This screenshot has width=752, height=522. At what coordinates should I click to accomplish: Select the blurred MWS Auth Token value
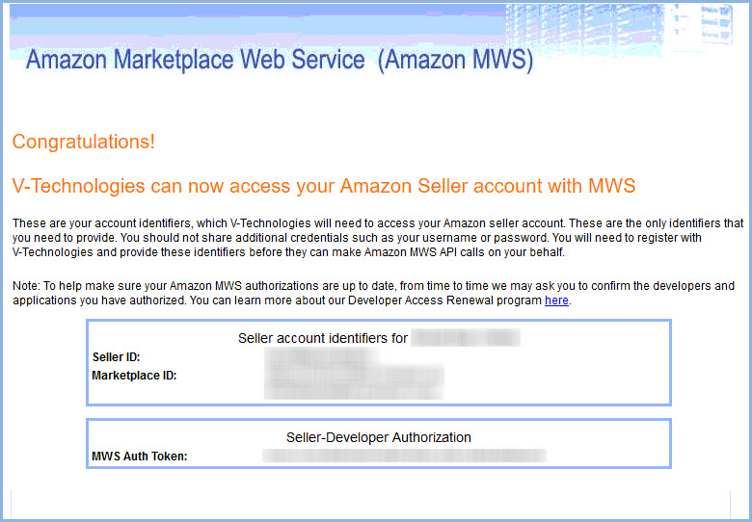pos(404,456)
